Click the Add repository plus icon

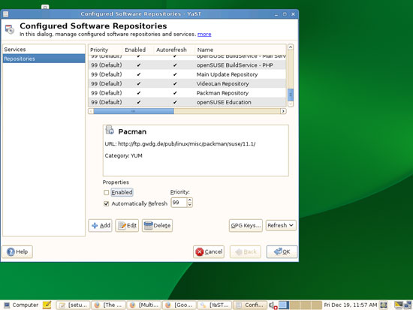[95, 225]
